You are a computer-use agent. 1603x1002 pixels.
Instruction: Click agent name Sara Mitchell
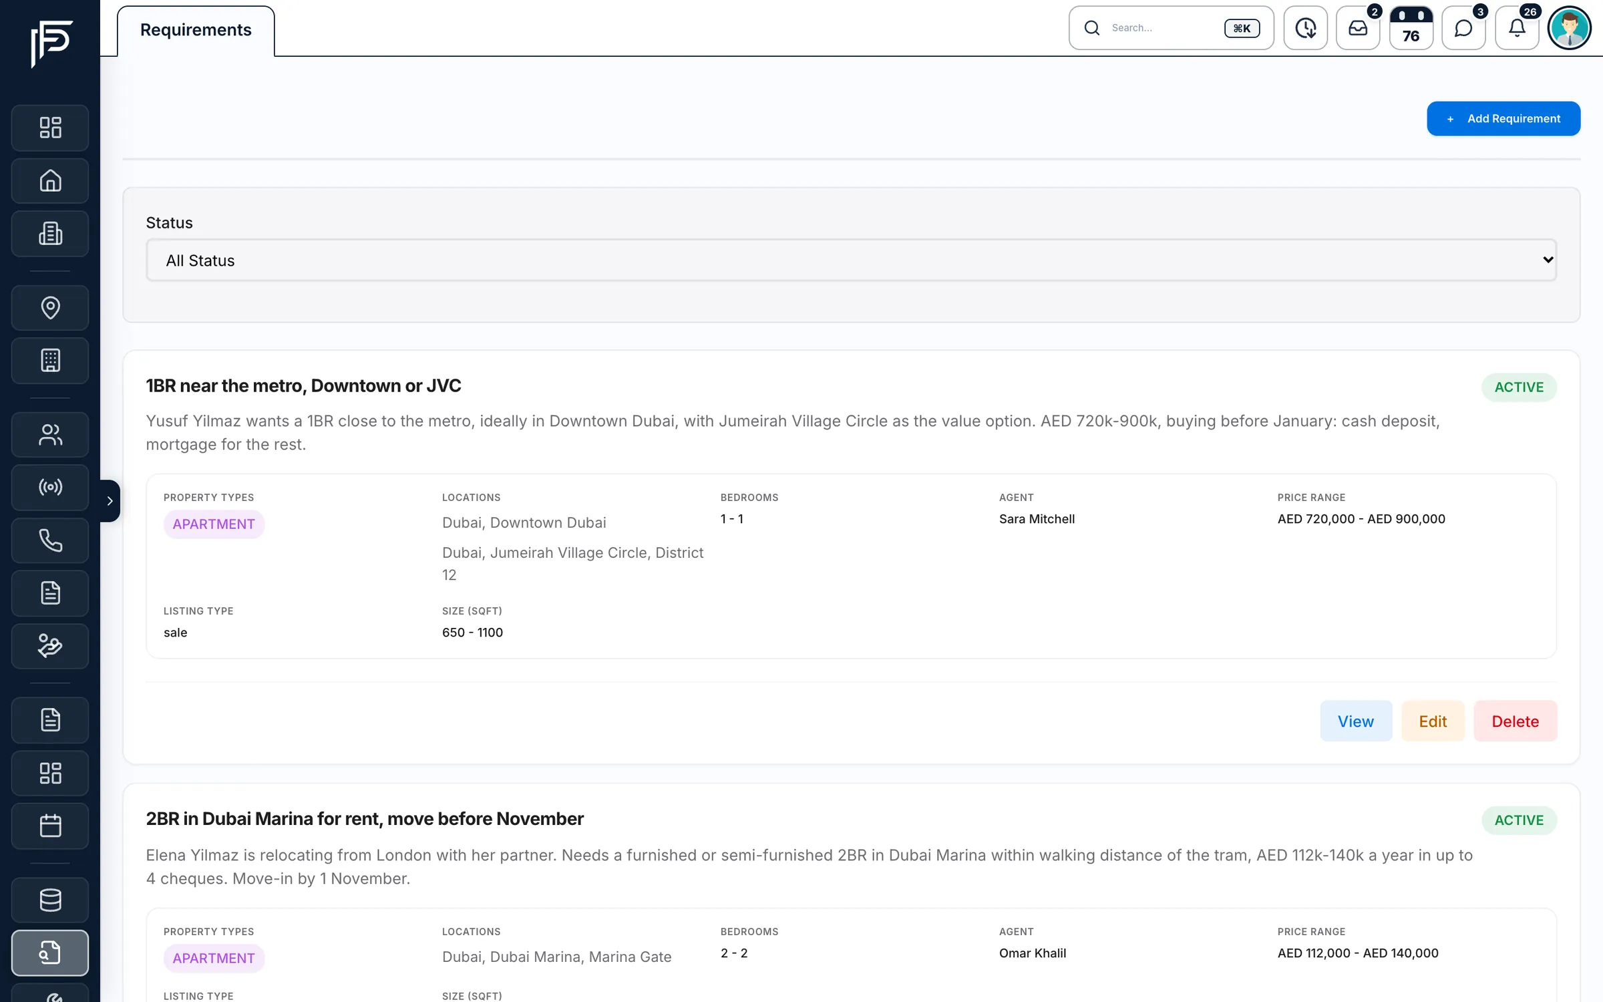click(1037, 519)
